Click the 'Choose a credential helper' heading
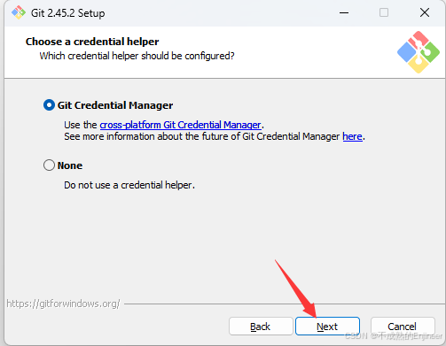The height and width of the screenshot is (346, 446). [92, 42]
